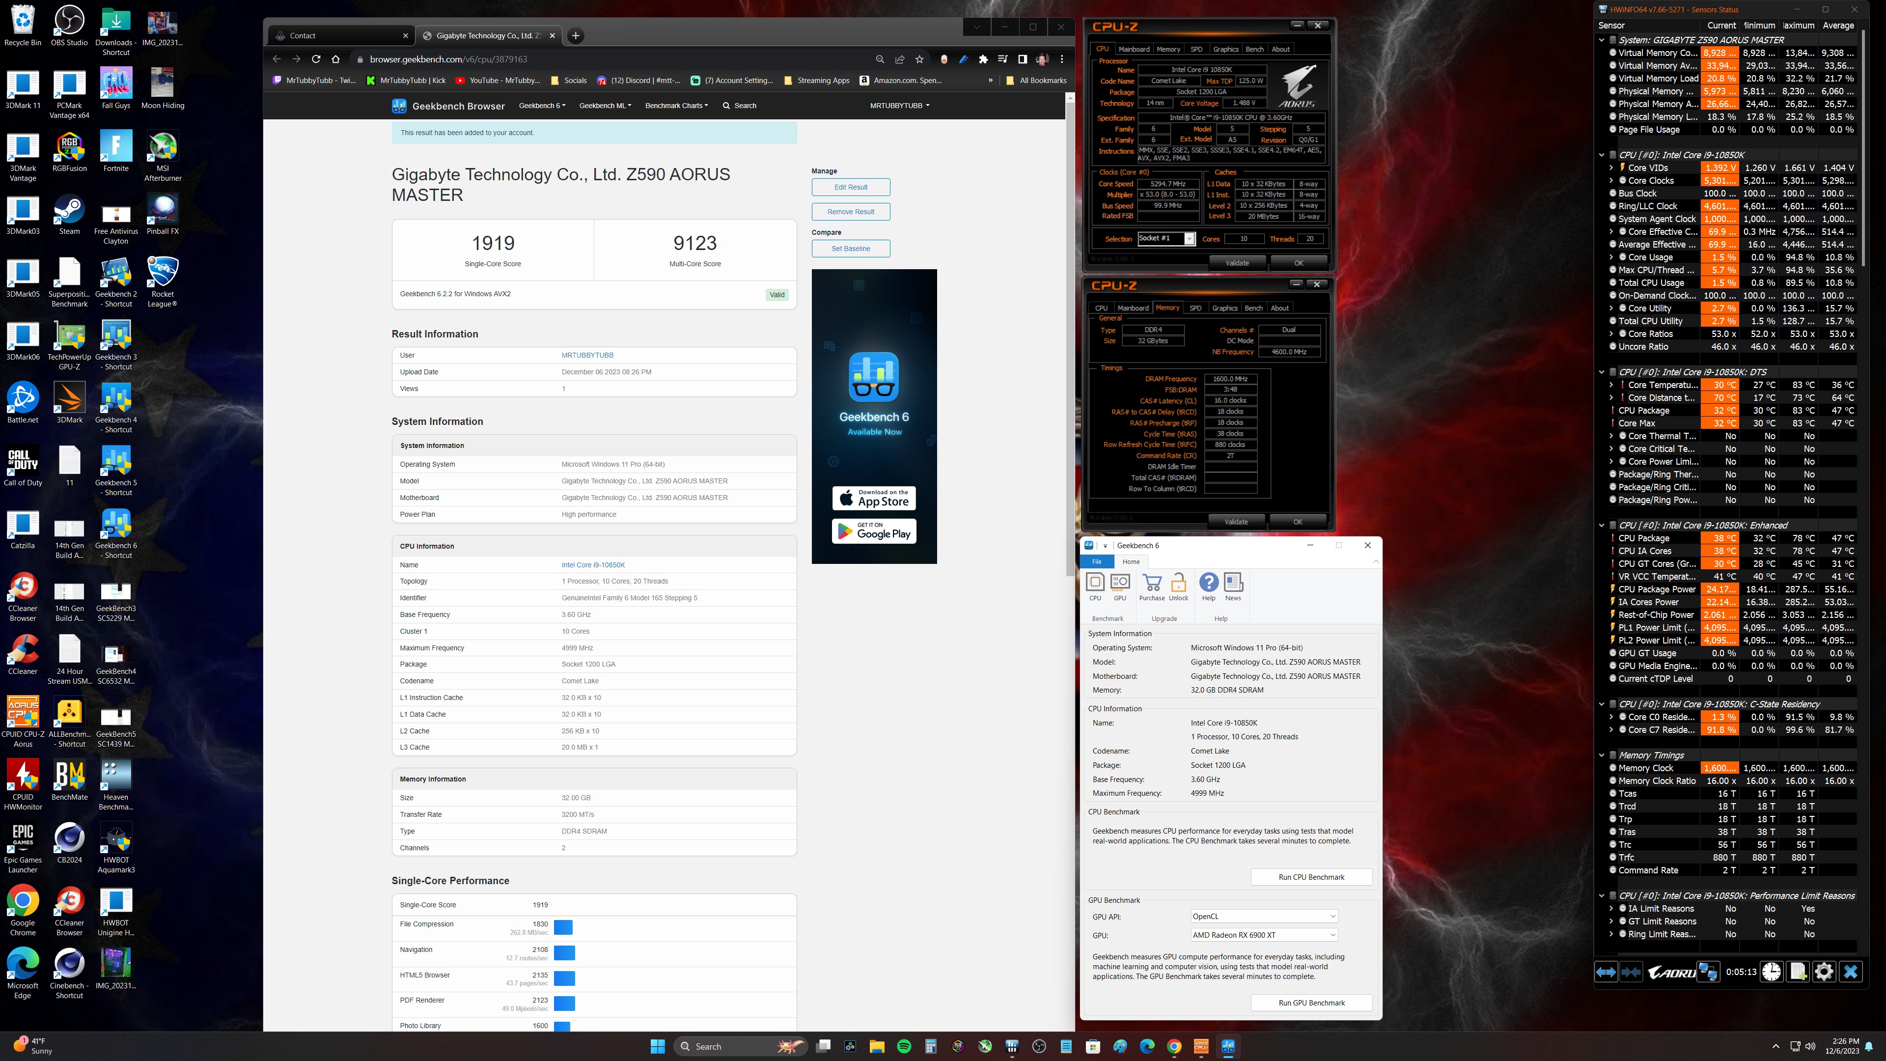The width and height of the screenshot is (1886, 1061).
Task: Open the GPU AMD Radeon RX 6900 XT dropdown
Action: (1264, 935)
